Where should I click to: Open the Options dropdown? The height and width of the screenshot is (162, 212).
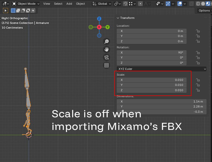[204, 11]
